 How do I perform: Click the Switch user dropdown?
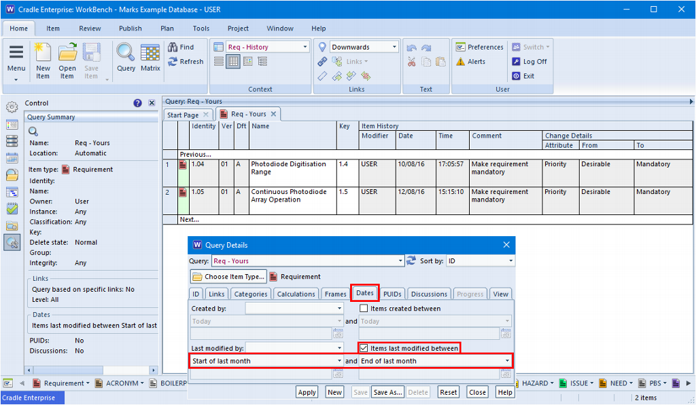click(530, 47)
